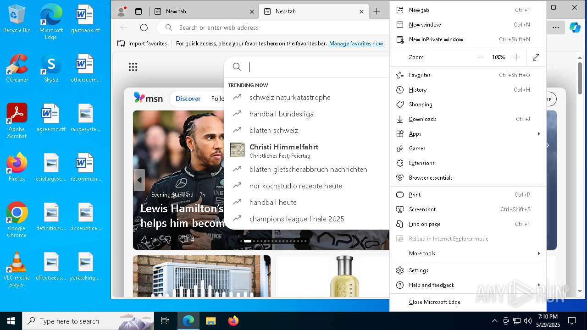587x330 pixels.
Task: Open a New InPrivate window
Action: (x=468, y=39)
